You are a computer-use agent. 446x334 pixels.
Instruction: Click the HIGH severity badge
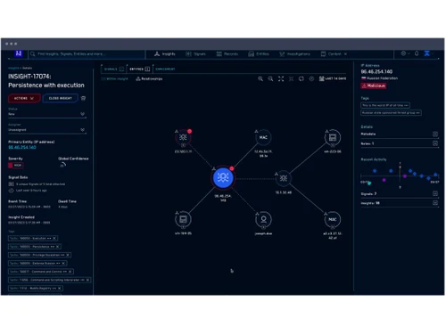point(16,166)
